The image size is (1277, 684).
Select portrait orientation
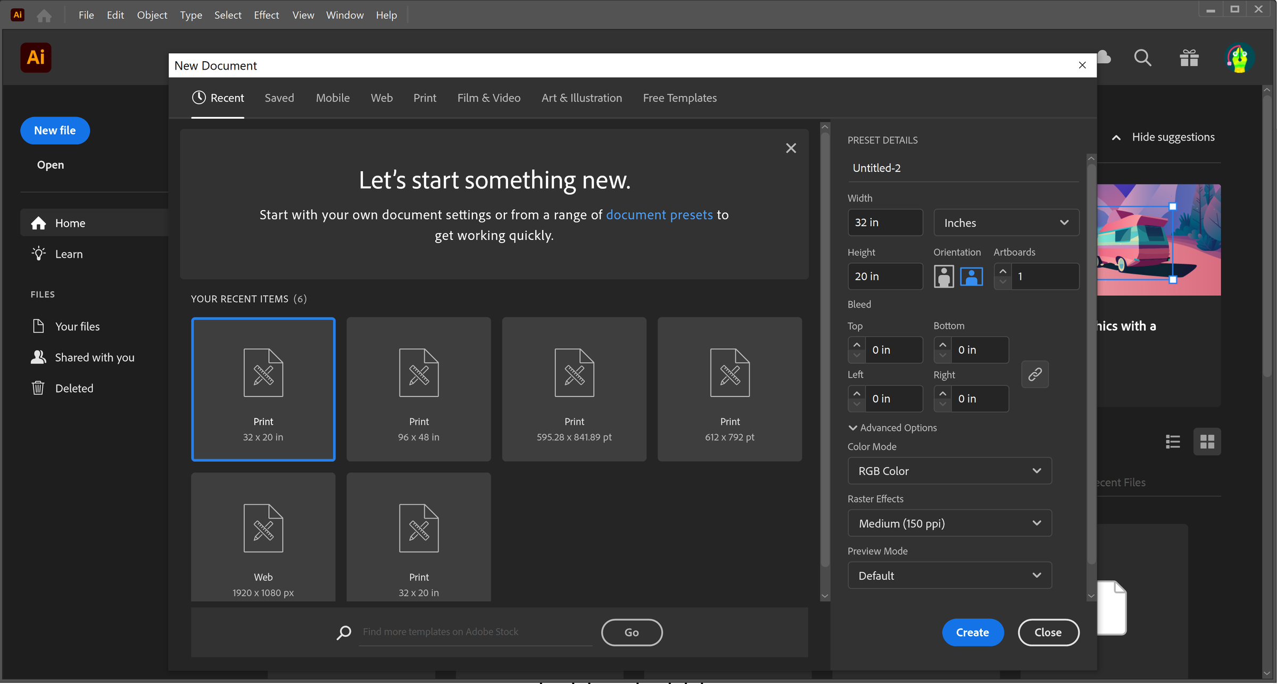pos(944,277)
